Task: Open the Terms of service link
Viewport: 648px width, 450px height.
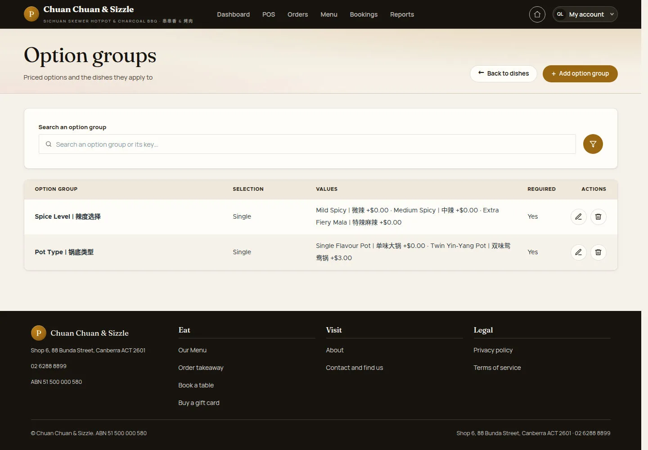Action: click(x=497, y=368)
